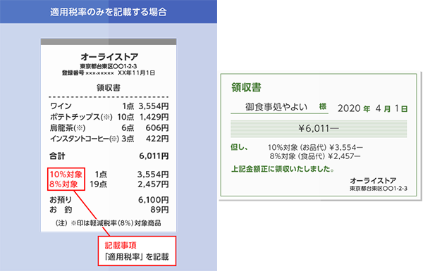Screen dimensions: 423x271
Task: Click the total amount 6,011円
Action: (x=154, y=156)
